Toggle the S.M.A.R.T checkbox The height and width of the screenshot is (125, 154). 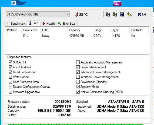[x=10, y=62]
